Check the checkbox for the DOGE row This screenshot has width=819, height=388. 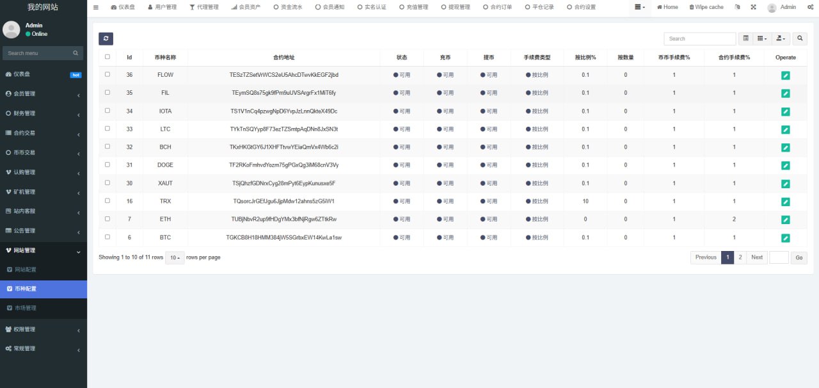[107, 165]
